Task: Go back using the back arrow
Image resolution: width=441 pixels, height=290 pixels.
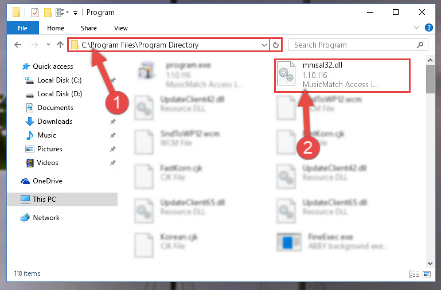Action: point(18,45)
